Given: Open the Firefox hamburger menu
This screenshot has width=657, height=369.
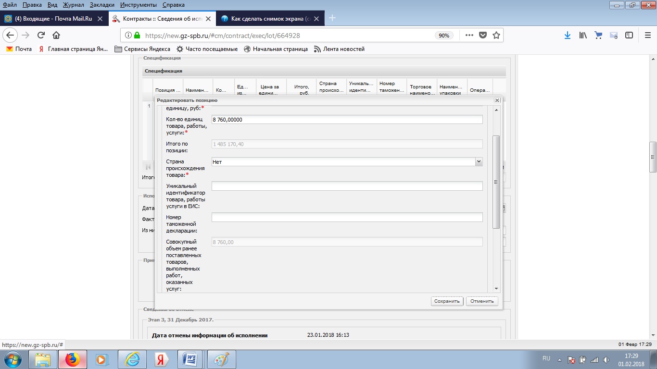Looking at the screenshot, I should (x=647, y=35).
